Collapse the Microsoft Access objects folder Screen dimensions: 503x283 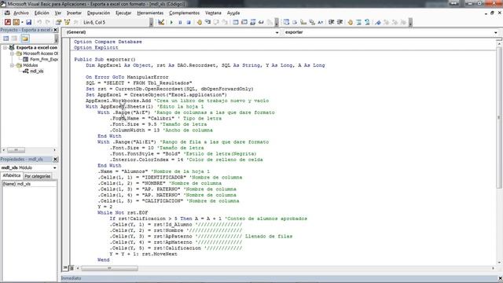click(x=12, y=53)
